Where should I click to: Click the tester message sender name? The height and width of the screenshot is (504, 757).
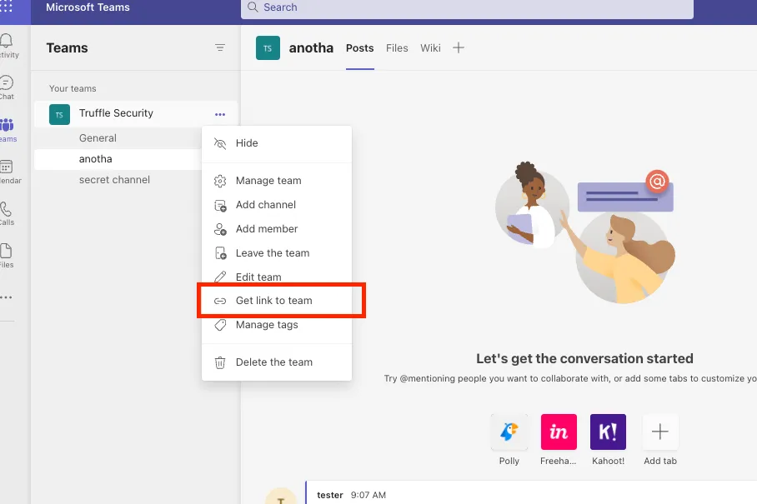pyautogui.click(x=330, y=495)
